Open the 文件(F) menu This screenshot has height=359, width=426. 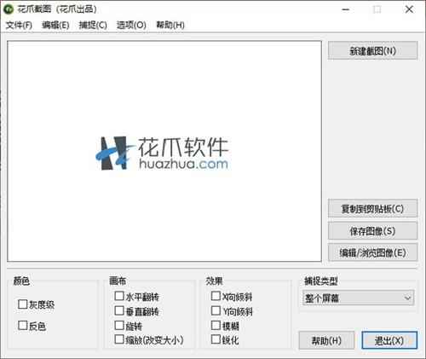point(19,26)
